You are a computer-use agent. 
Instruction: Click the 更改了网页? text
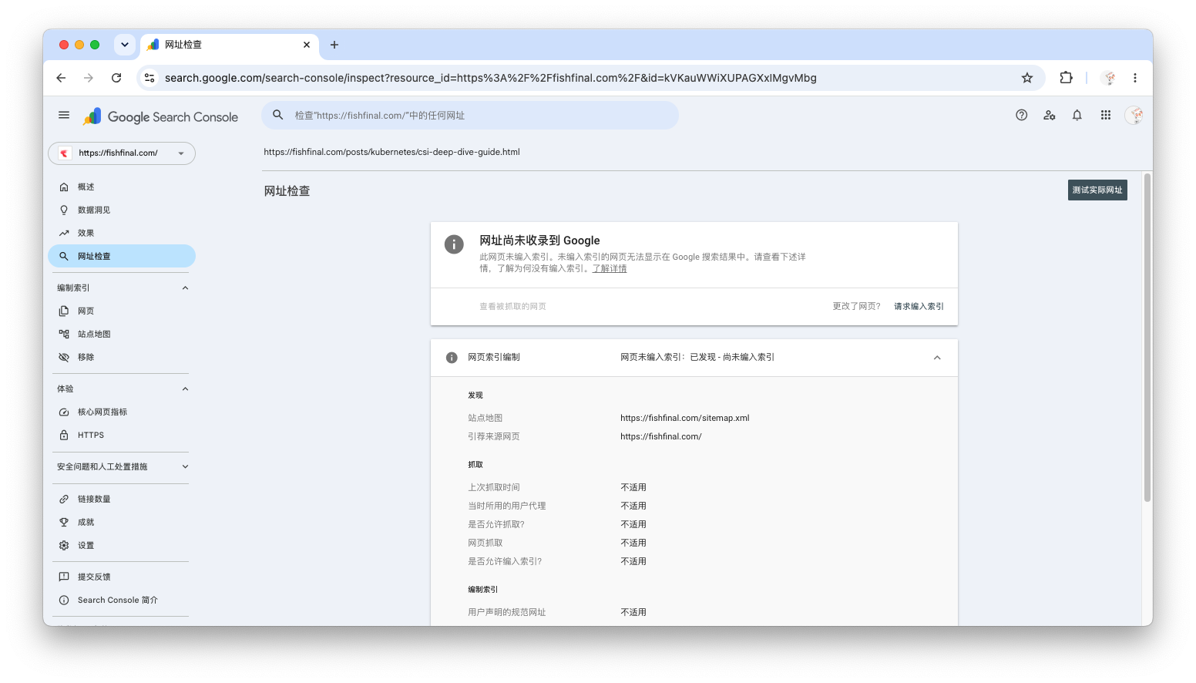(x=856, y=307)
